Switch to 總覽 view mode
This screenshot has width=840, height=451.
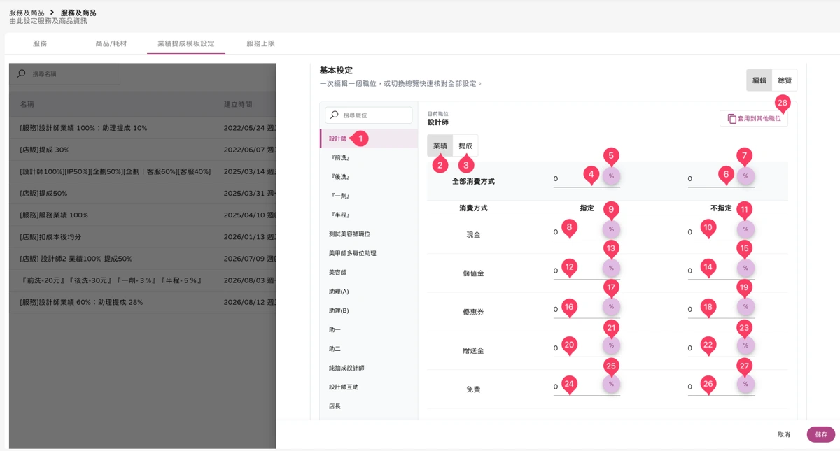[785, 80]
